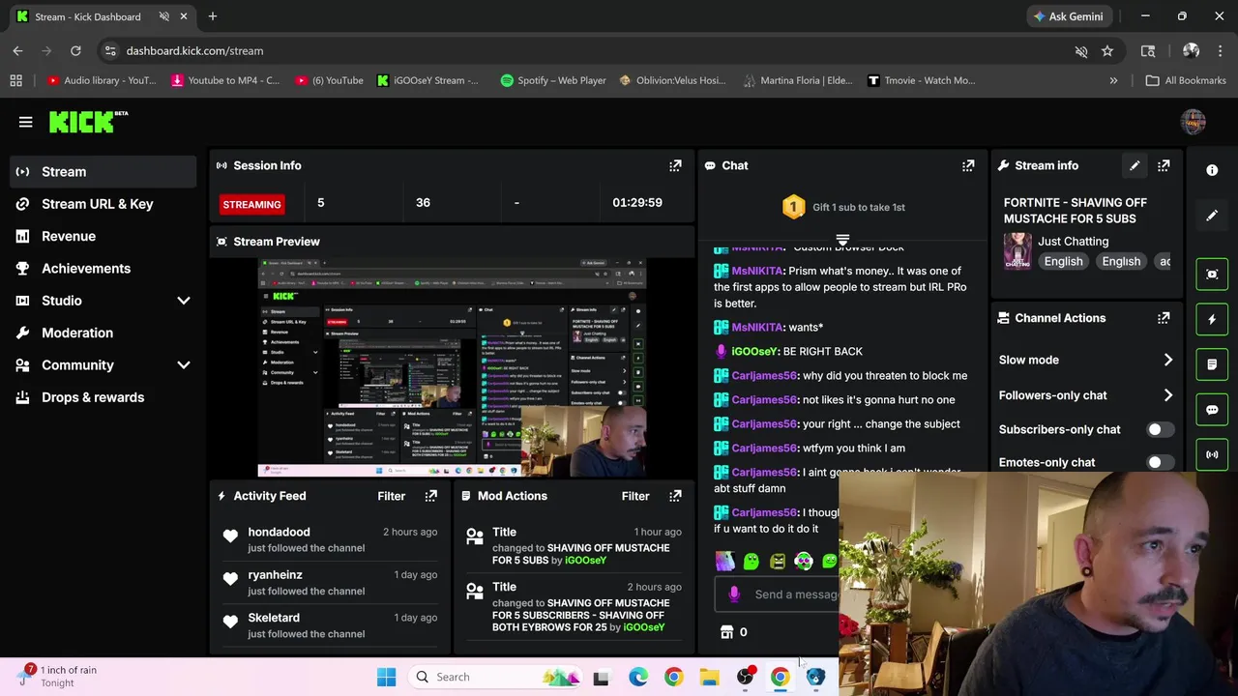Pop out the Session Info panel
Image resolution: width=1238 pixels, height=696 pixels.
[675, 166]
